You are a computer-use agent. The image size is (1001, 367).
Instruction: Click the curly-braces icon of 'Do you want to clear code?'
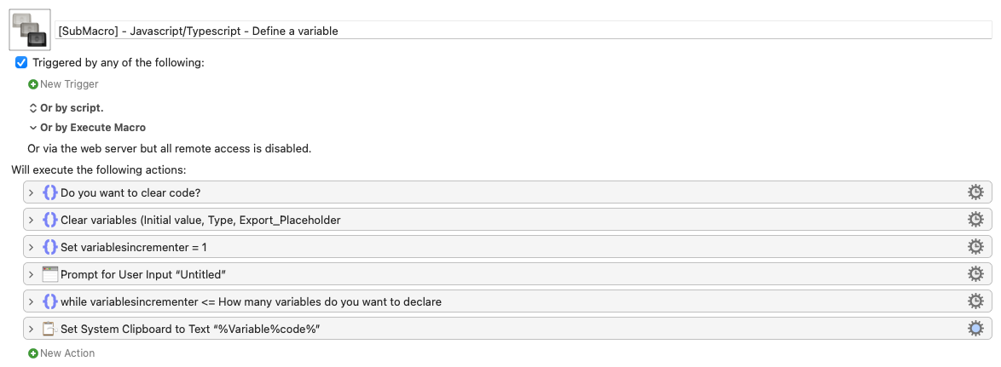49,192
